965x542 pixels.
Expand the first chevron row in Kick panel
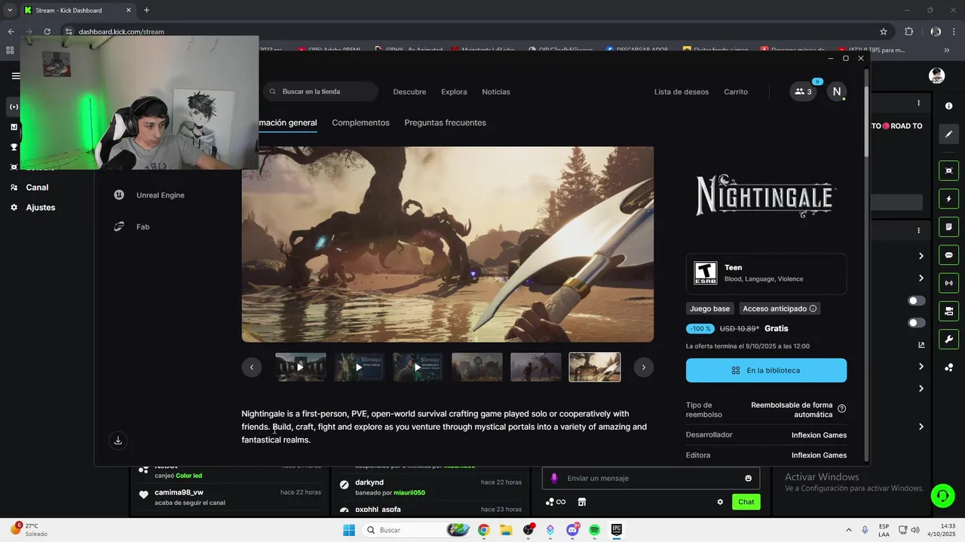(921, 256)
